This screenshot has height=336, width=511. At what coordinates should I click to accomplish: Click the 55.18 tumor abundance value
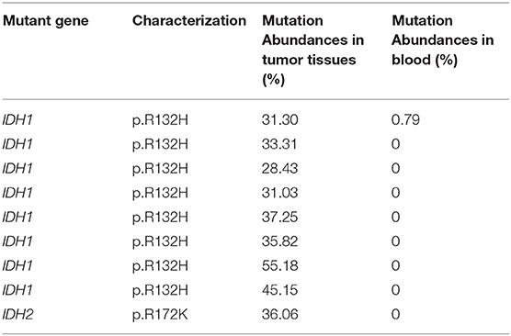click(279, 265)
